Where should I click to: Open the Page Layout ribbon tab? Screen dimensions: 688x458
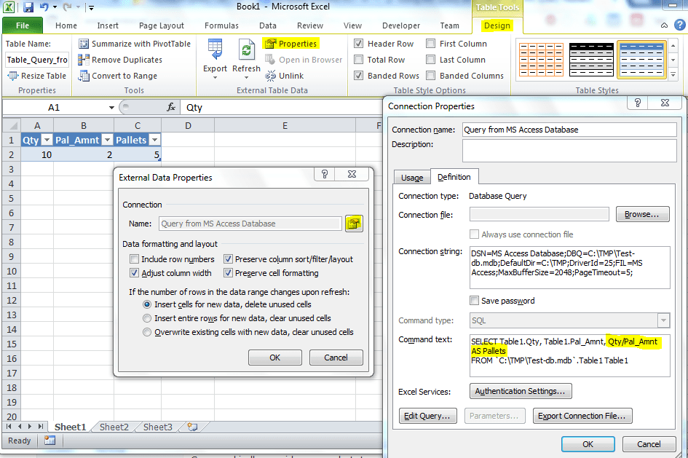(x=162, y=25)
